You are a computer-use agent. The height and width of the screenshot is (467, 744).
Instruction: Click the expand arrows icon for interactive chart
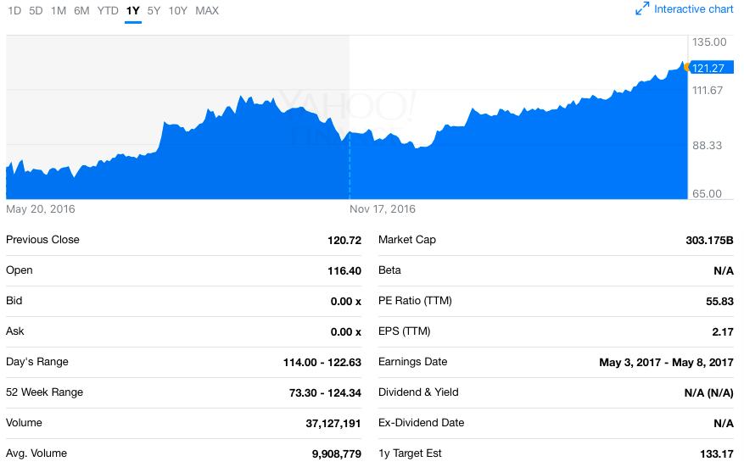pos(642,9)
